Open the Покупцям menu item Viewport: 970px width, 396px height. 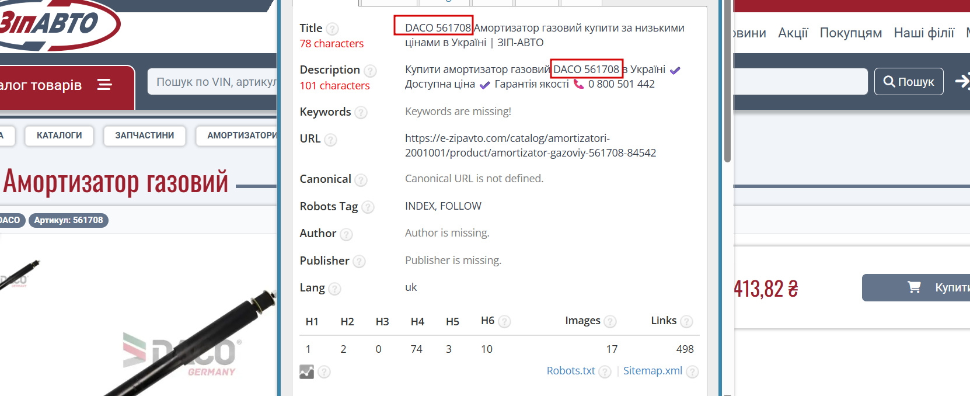coord(850,33)
